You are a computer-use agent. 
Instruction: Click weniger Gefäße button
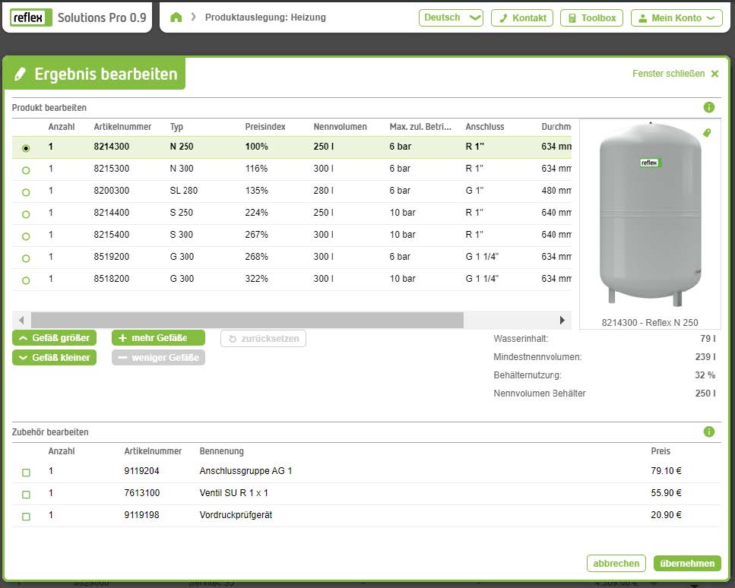[158, 358]
